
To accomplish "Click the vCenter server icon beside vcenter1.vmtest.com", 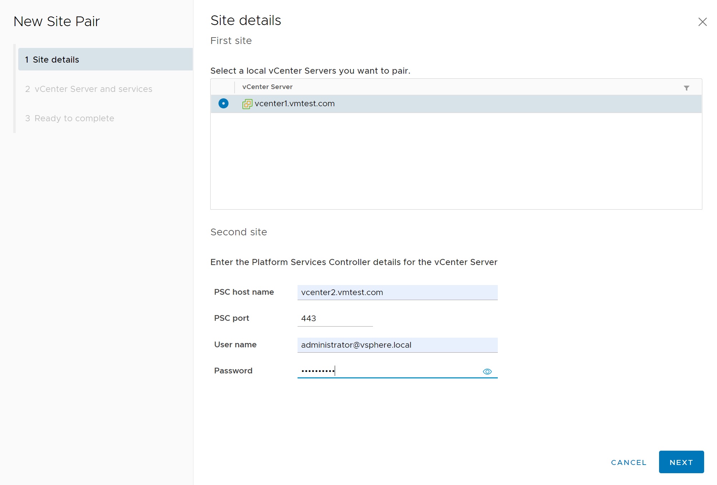I will click(x=247, y=104).
